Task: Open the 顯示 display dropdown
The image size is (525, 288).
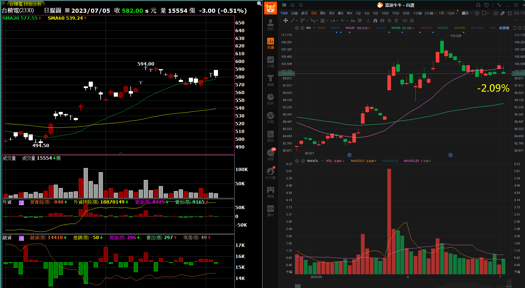Action: [x=467, y=13]
